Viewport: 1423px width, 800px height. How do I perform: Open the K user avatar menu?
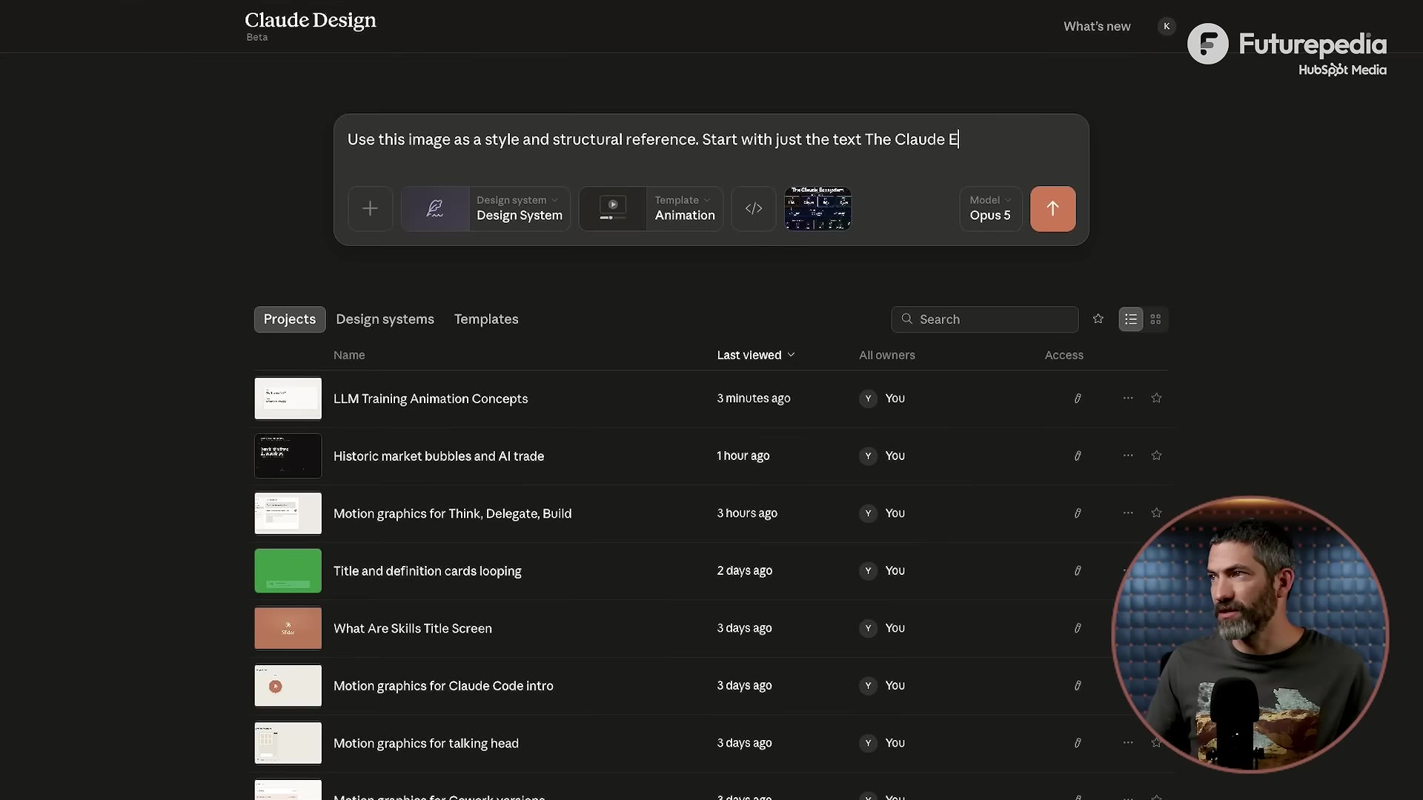pyautogui.click(x=1167, y=27)
